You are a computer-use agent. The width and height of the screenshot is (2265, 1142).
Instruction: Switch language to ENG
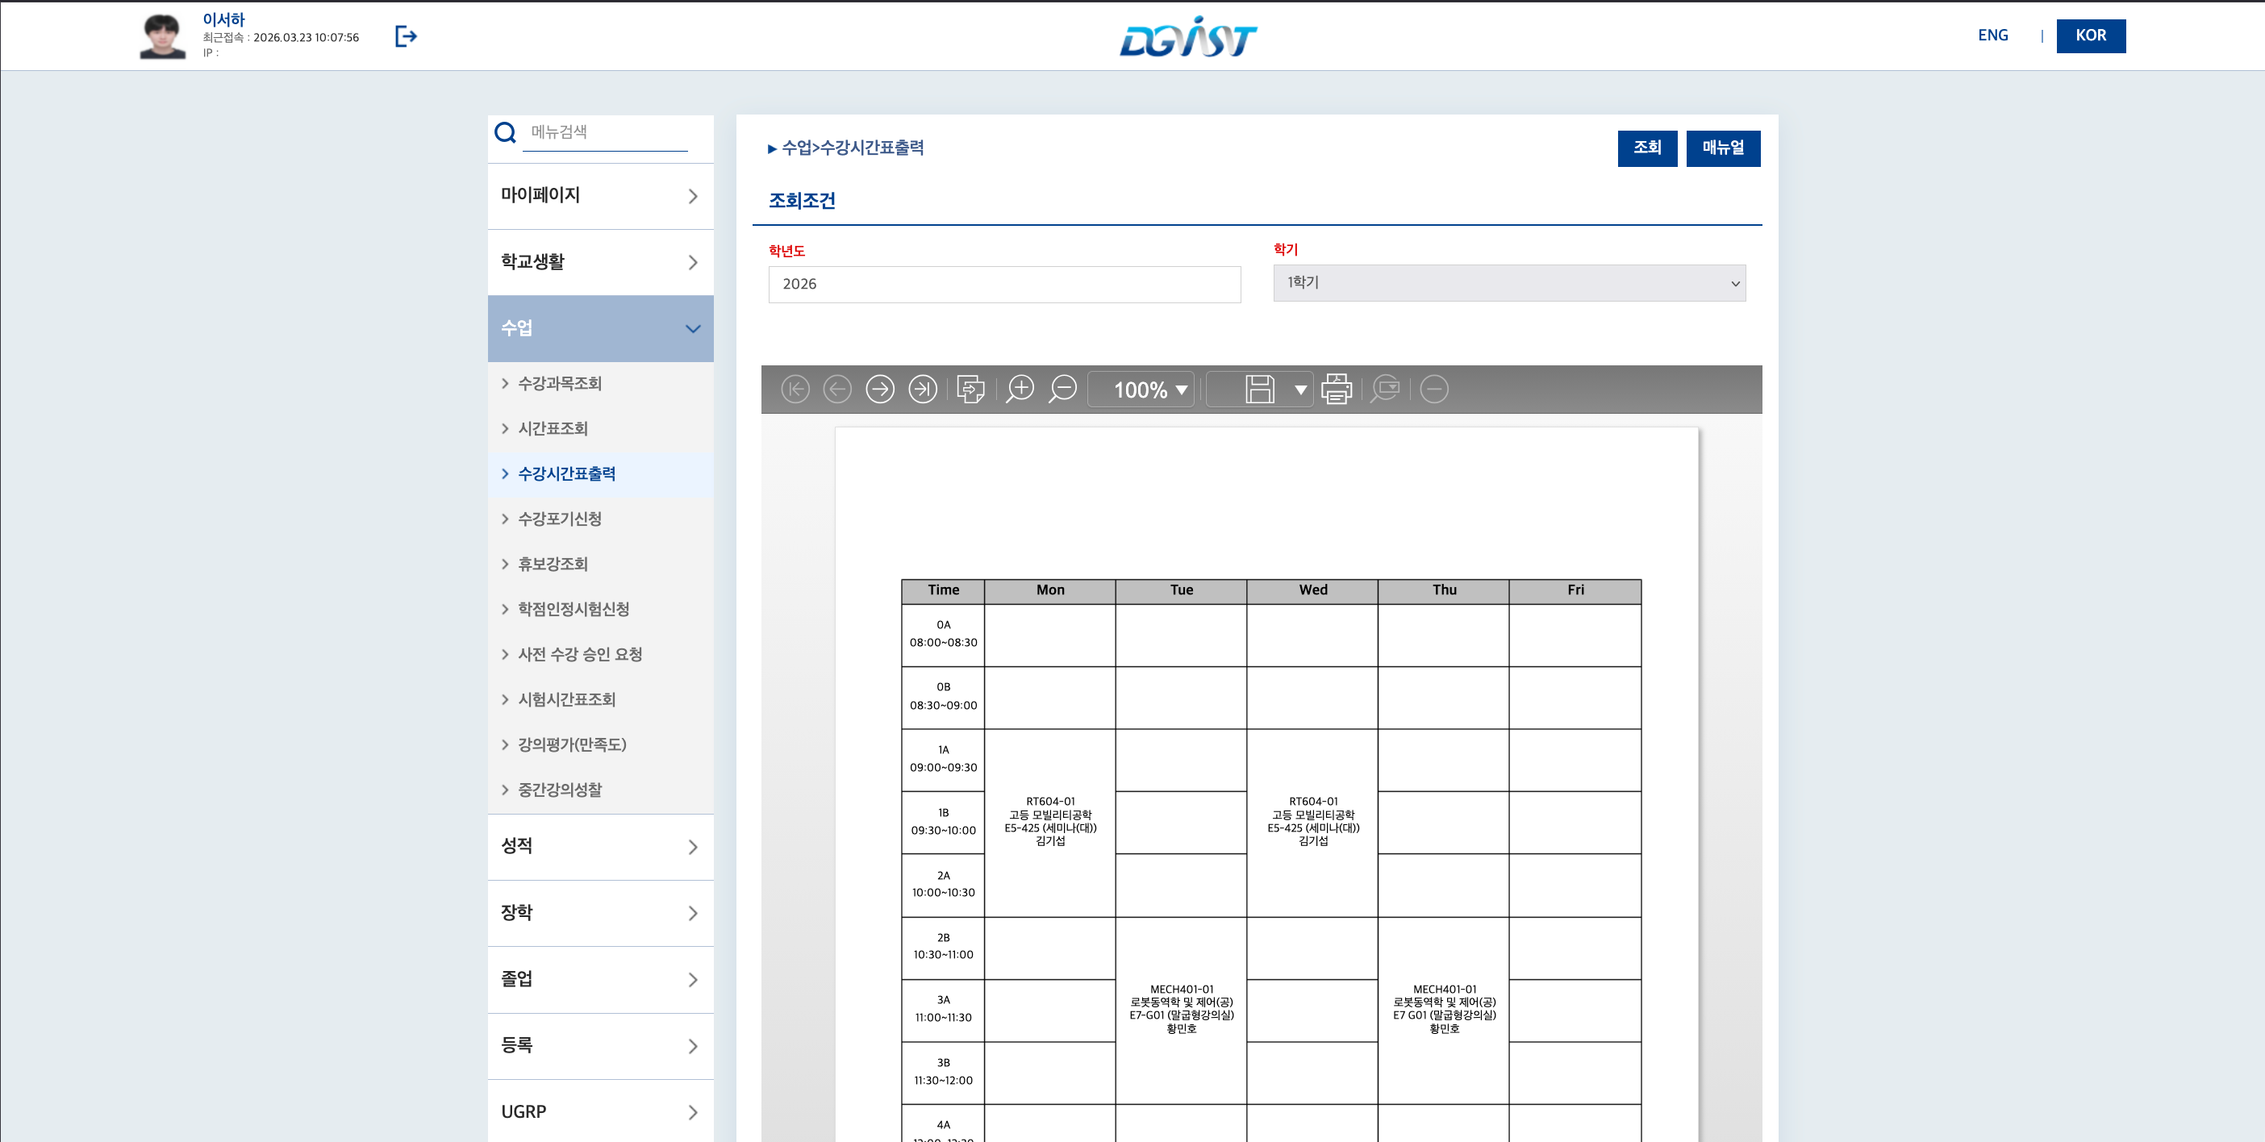tap(1992, 35)
